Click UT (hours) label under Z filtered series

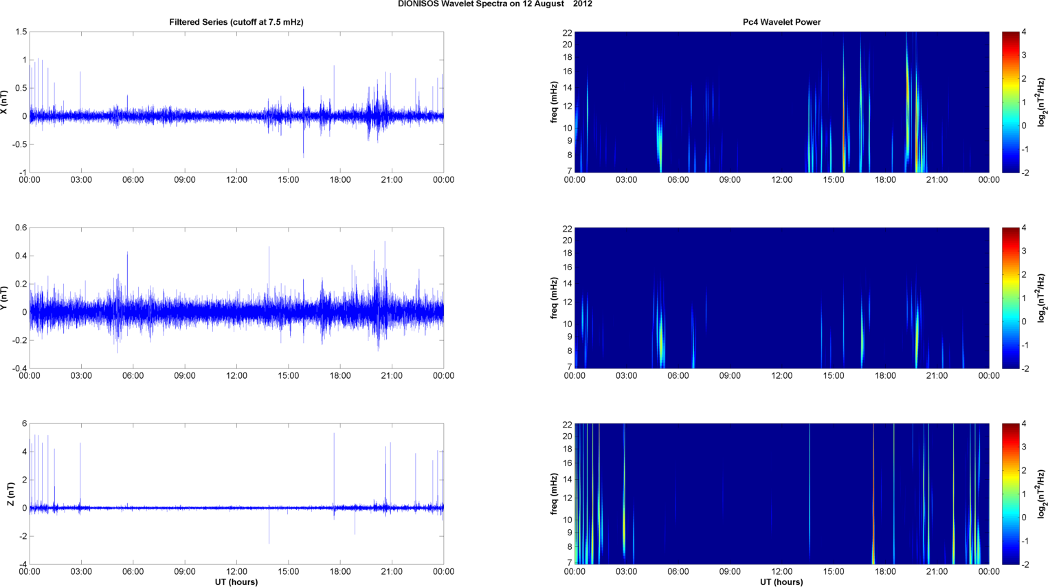(236, 582)
